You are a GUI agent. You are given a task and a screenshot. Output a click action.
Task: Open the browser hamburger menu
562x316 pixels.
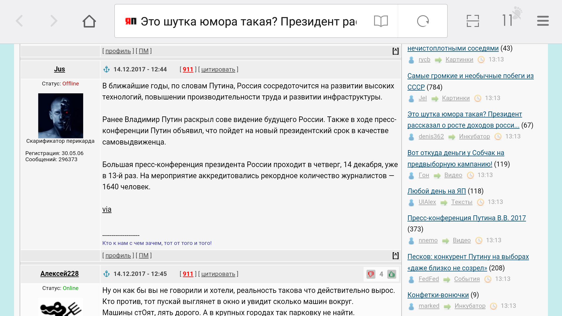click(x=543, y=21)
